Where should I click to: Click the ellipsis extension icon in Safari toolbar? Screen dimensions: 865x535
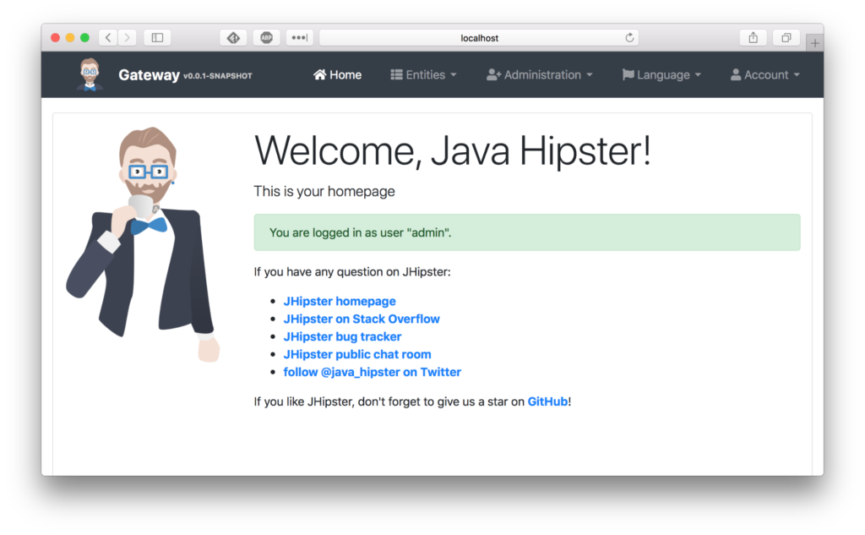point(299,37)
